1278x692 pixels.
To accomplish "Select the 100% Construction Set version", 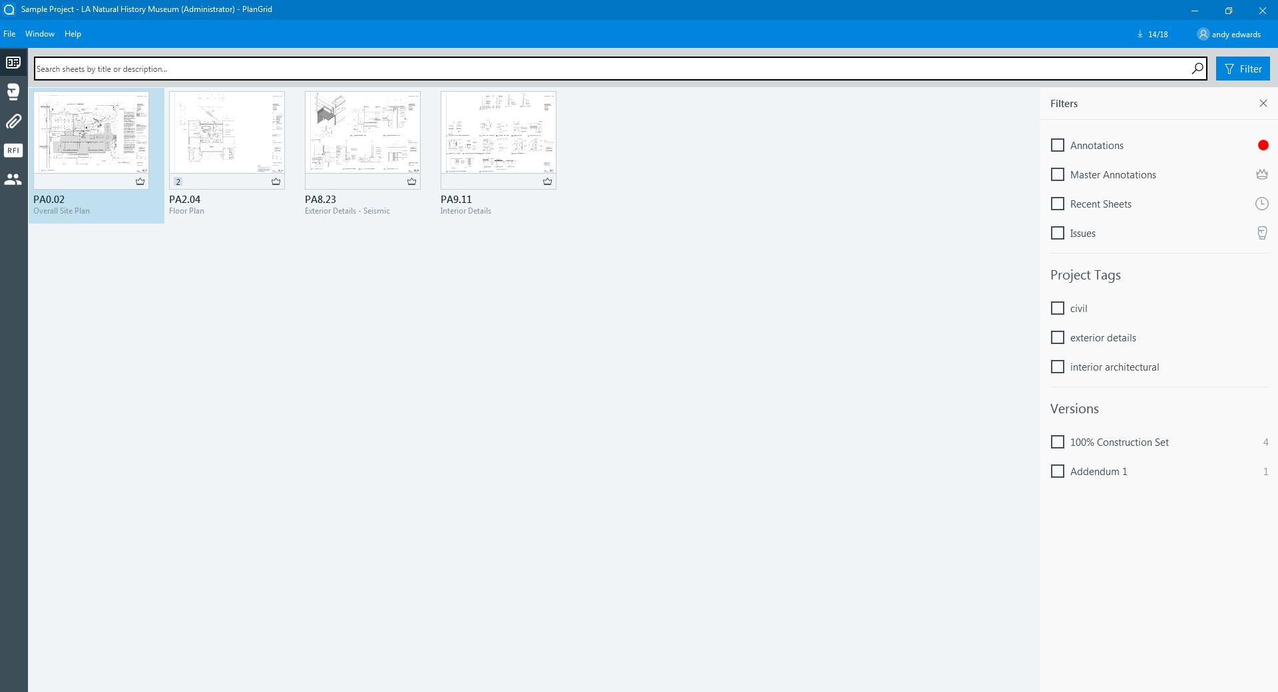I will tap(1057, 442).
